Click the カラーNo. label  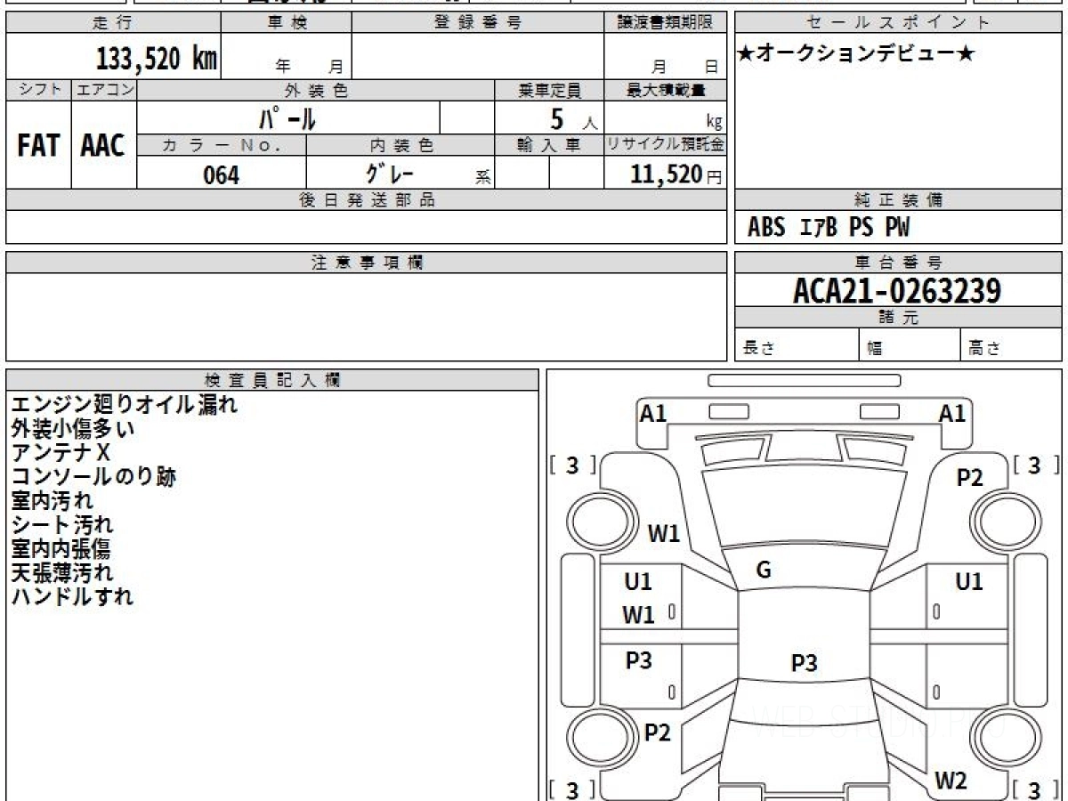pyautogui.click(x=222, y=145)
